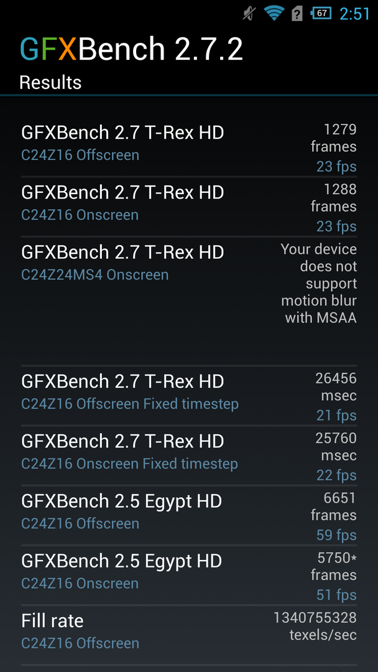Tap the battery level 67 icon
Viewport: 378px width, 672px height.
321,13
